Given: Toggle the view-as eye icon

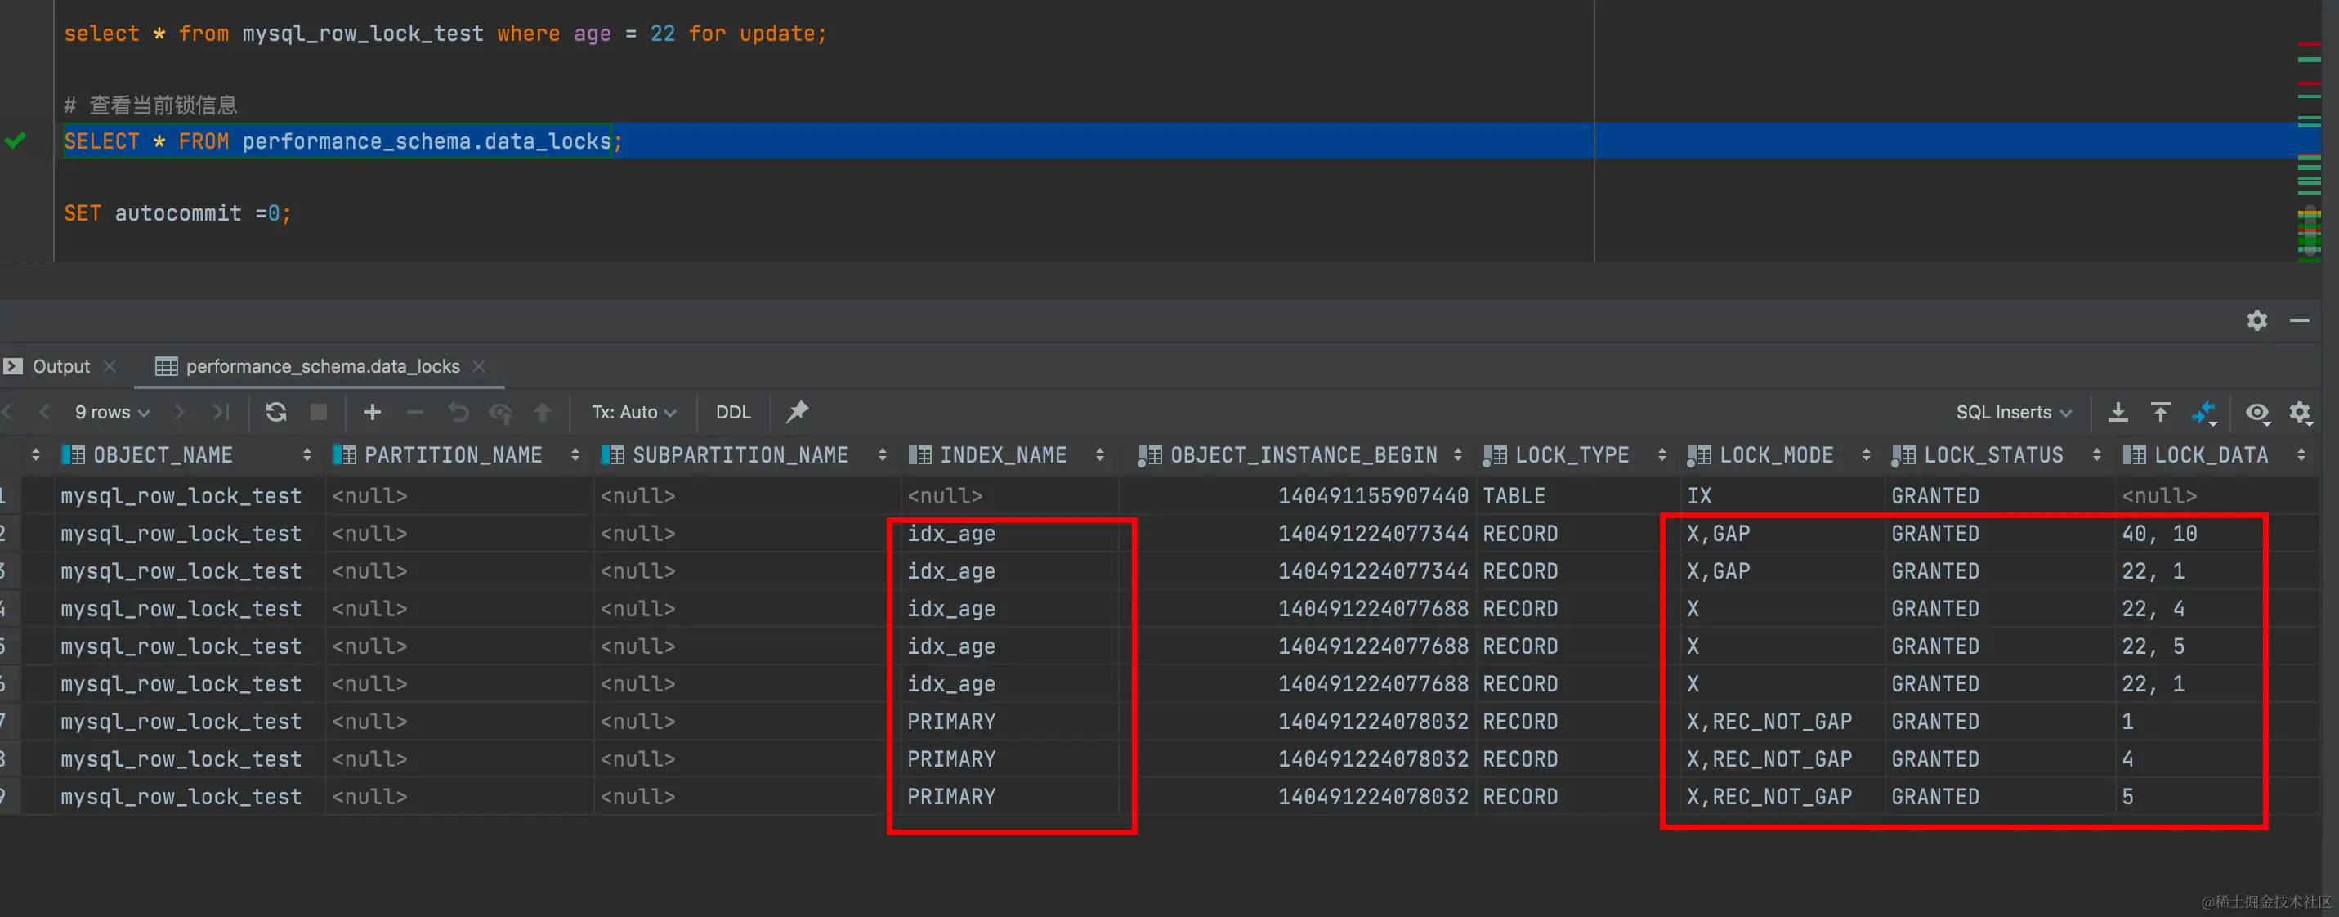Looking at the screenshot, I should click(x=2257, y=413).
